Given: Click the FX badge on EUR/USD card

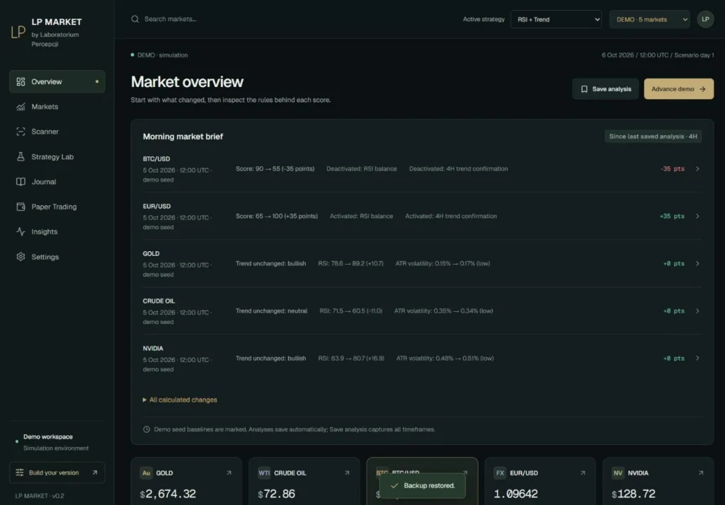Looking at the screenshot, I should point(500,472).
